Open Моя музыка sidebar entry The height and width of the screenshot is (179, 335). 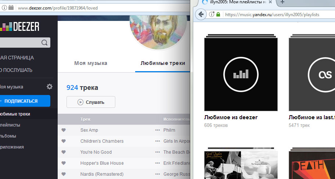pos(11,87)
